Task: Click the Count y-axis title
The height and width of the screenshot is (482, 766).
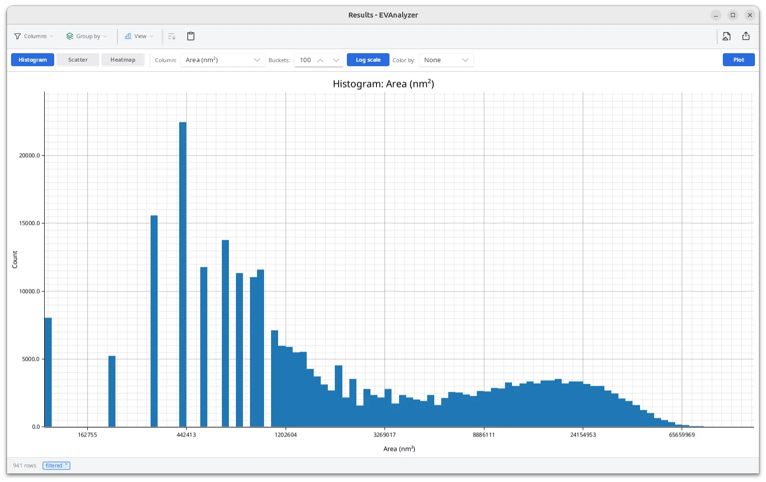Action: coord(15,259)
